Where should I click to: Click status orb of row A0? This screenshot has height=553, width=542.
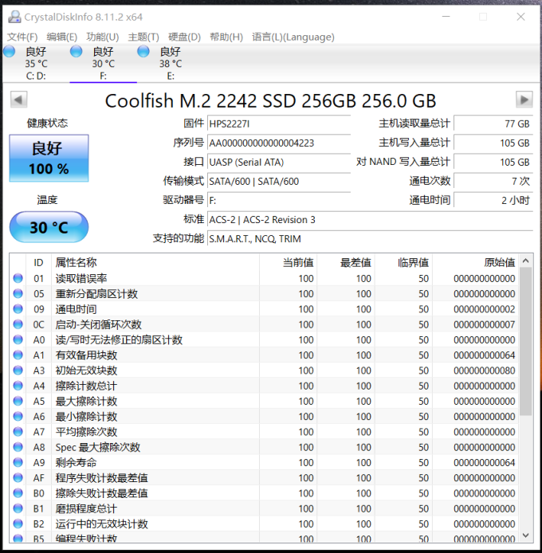tap(18, 339)
